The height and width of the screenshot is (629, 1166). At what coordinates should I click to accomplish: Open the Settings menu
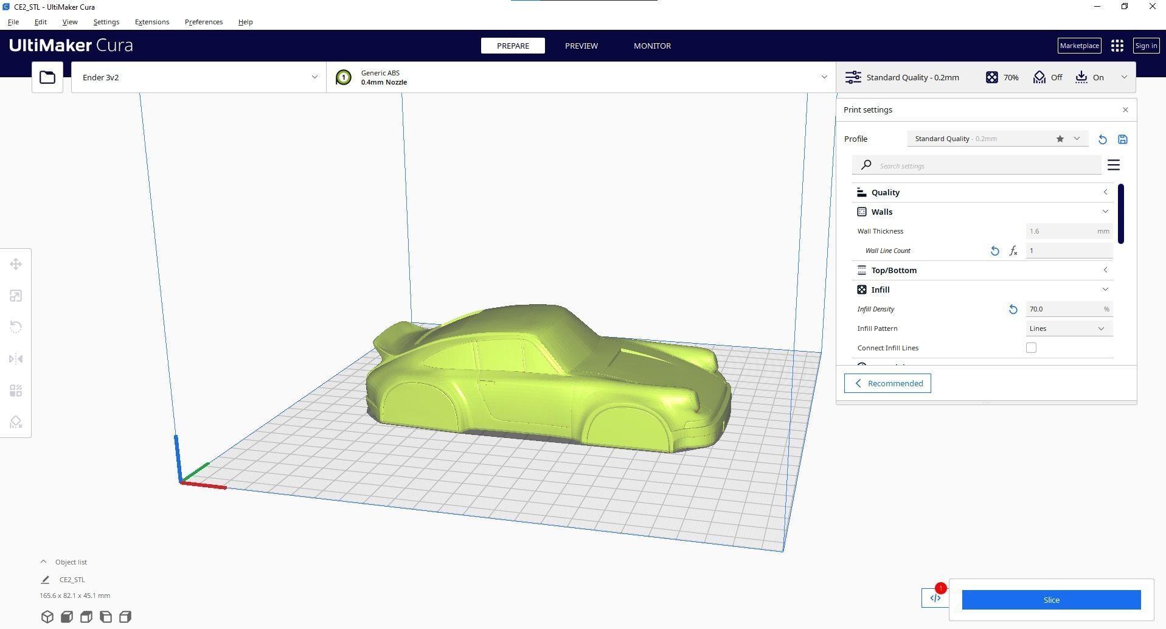106,22
